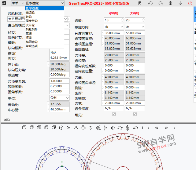This screenshot has height=170, width=196.
Task: Click the GearTrax logo icon at top-left
Action: [x=4, y=3]
